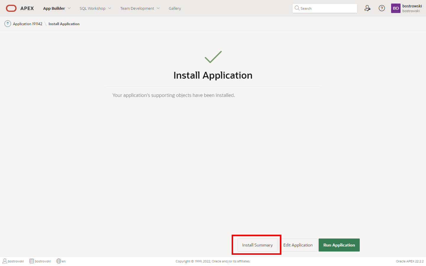The width and height of the screenshot is (426, 266).
Task: Click the Edit Application button
Action: tap(298, 245)
